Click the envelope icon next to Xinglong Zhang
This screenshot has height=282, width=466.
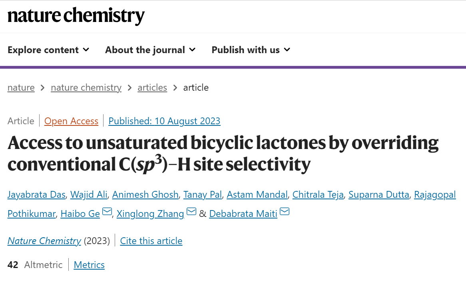coord(191,211)
